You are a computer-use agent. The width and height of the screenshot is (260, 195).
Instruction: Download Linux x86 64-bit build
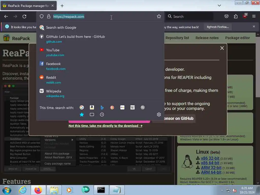(x=210, y=163)
